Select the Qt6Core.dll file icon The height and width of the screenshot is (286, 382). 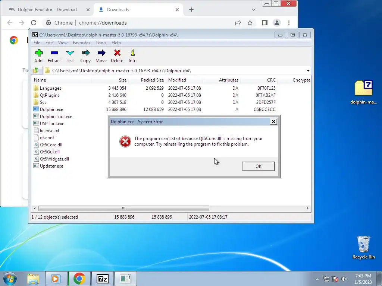[36, 145]
